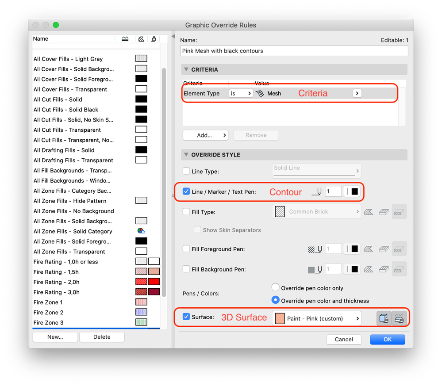Select All Drafting Fills - Transparent rule
The image size is (442, 386).
(x=73, y=161)
